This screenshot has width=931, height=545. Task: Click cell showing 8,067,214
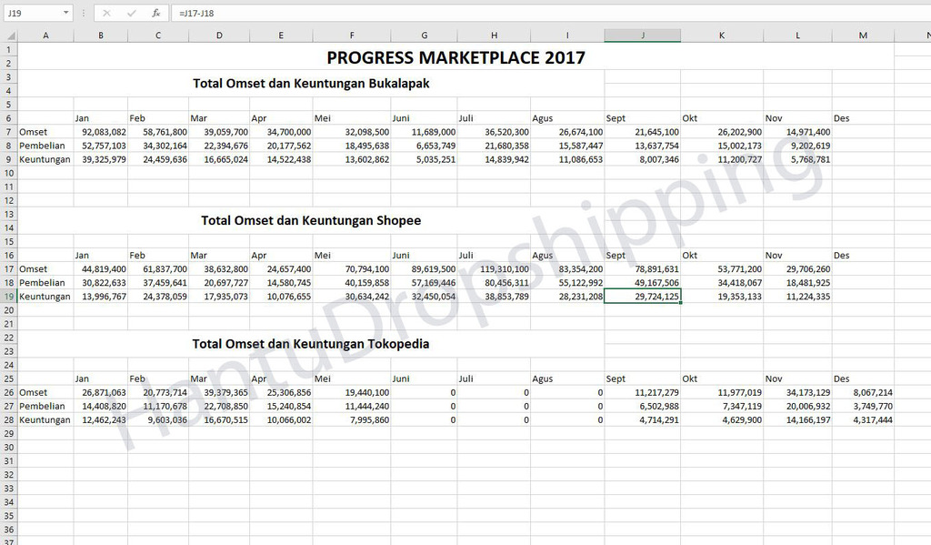click(x=863, y=392)
